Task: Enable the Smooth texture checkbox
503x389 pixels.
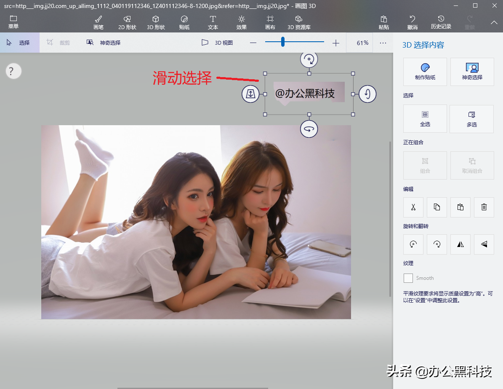Action: 408,278
